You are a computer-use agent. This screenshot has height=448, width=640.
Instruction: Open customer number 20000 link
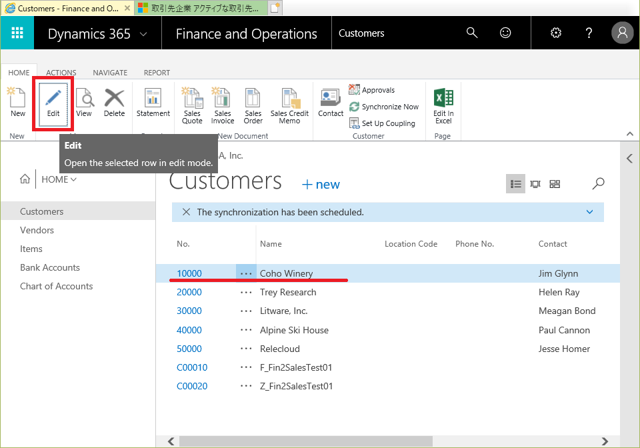pos(189,292)
